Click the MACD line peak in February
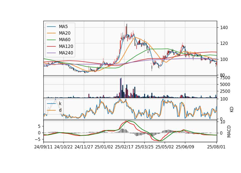Viewport: 241px width, 173px height. (126, 121)
